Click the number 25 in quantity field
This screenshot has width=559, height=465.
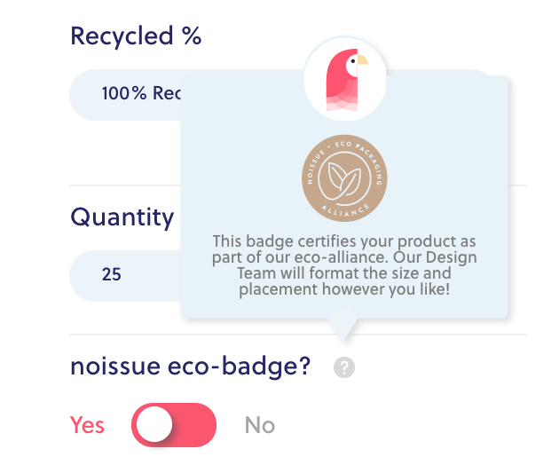(111, 274)
